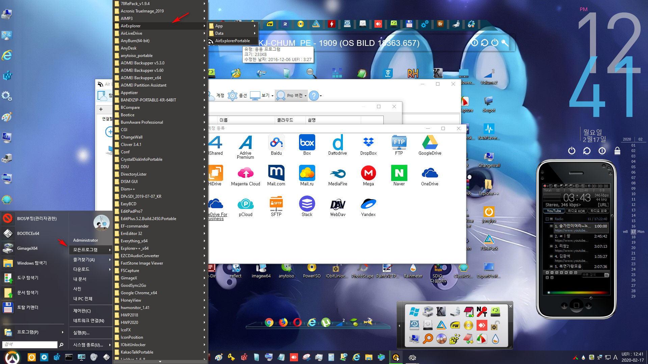The height and width of the screenshot is (364, 648).
Task: Pick the Magenta Cloud service
Action: tap(245, 176)
